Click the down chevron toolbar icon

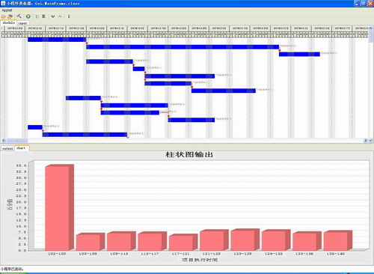[x=53, y=16]
